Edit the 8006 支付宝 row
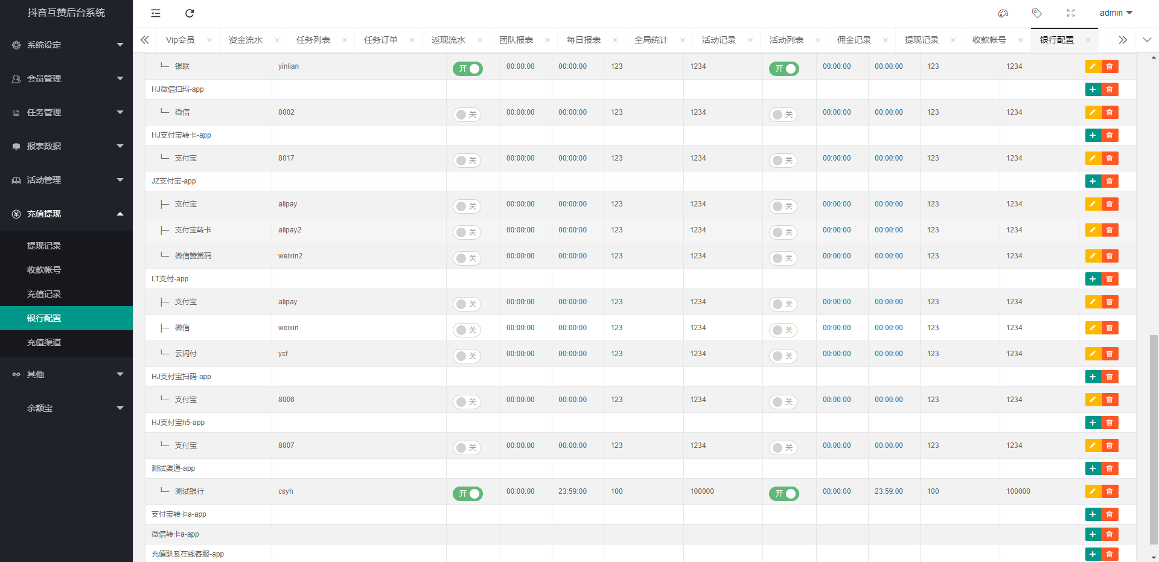 (1093, 400)
